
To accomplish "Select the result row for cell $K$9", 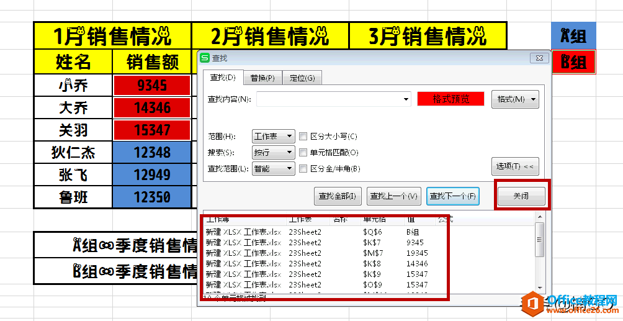I will (x=369, y=274).
